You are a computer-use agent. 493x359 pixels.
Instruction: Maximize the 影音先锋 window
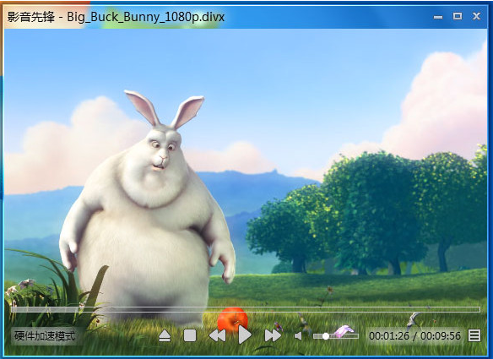(x=458, y=16)
